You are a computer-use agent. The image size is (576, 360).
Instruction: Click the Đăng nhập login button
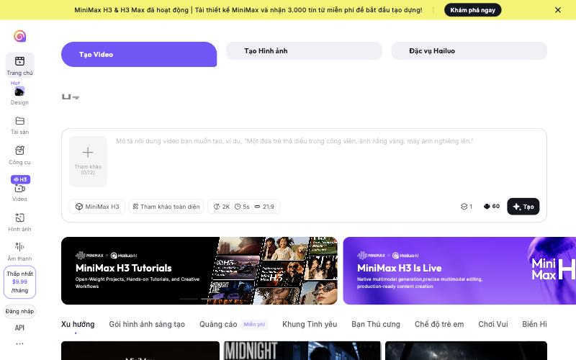tap(20, 311)
